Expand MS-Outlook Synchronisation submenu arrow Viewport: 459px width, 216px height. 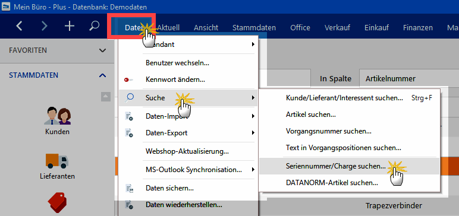[x=253, y=170]
